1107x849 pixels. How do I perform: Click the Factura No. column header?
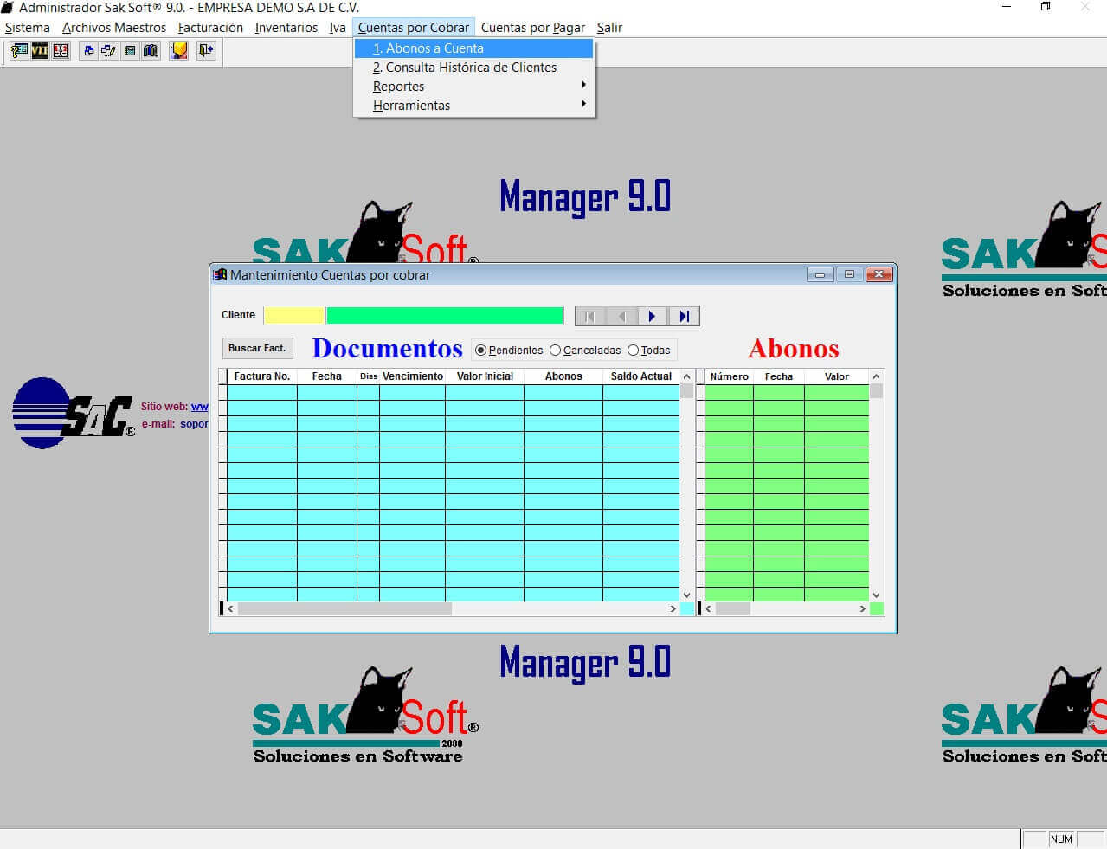pyautogui.click(x=262, y=376)
